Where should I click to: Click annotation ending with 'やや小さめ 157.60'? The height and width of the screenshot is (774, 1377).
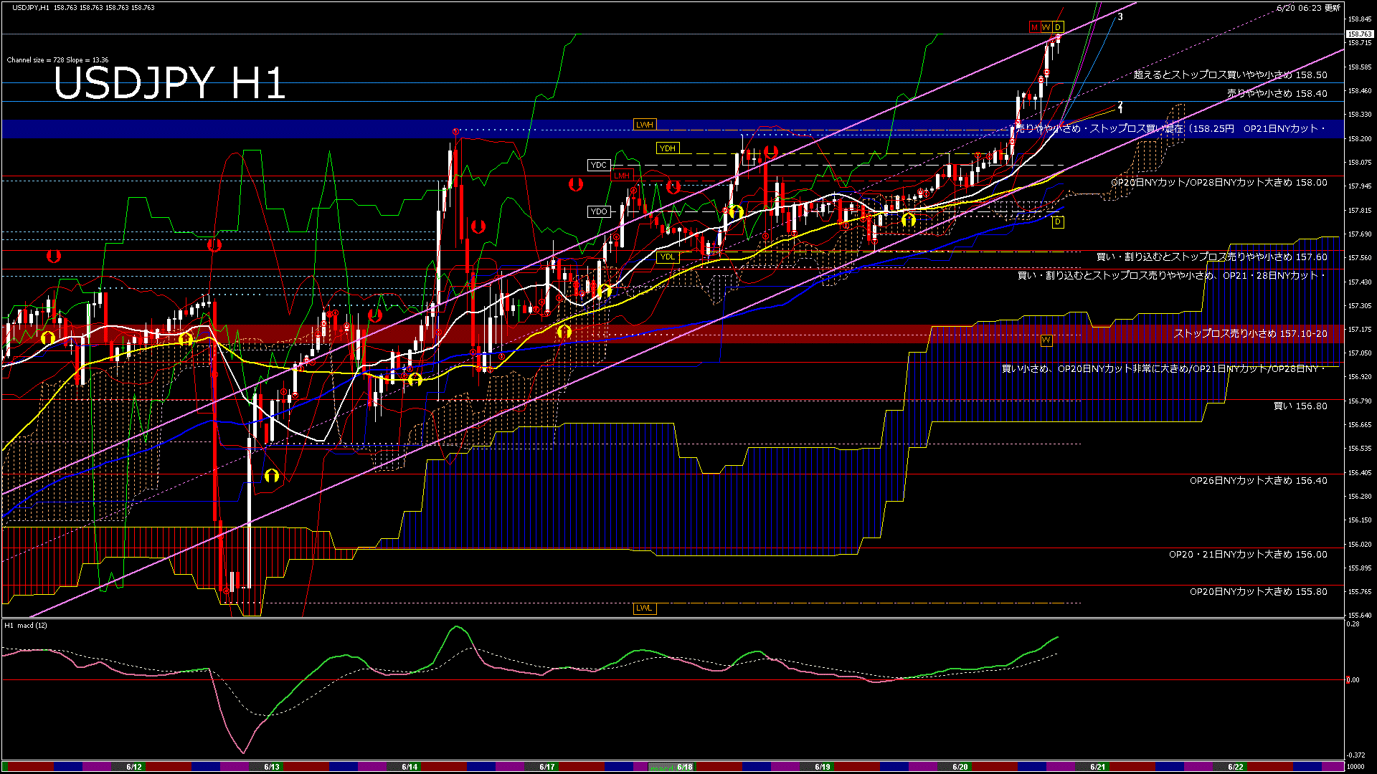1211,257
